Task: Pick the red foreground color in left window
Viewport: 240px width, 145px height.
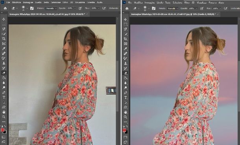Action: pyautogui.click(x=2, y=130)
